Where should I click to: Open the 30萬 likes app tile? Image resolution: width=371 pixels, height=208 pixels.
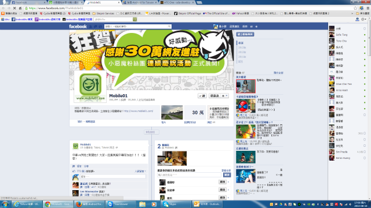(195, 113)
